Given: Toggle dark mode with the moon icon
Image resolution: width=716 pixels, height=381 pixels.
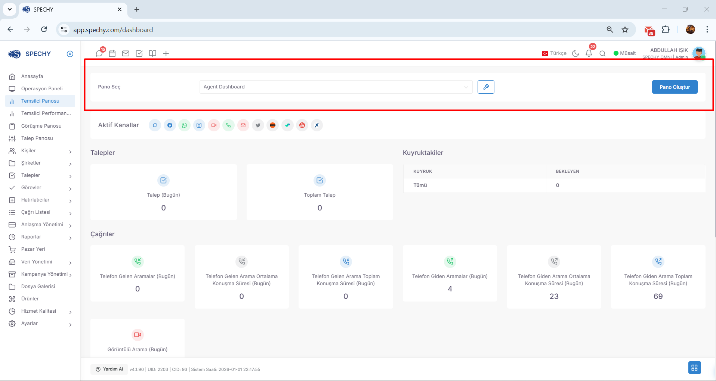Looking at the screenshot, I should pyautogui.click(x=575, y=53).
